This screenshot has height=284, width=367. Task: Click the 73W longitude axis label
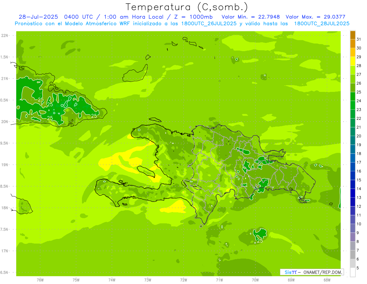148,280
